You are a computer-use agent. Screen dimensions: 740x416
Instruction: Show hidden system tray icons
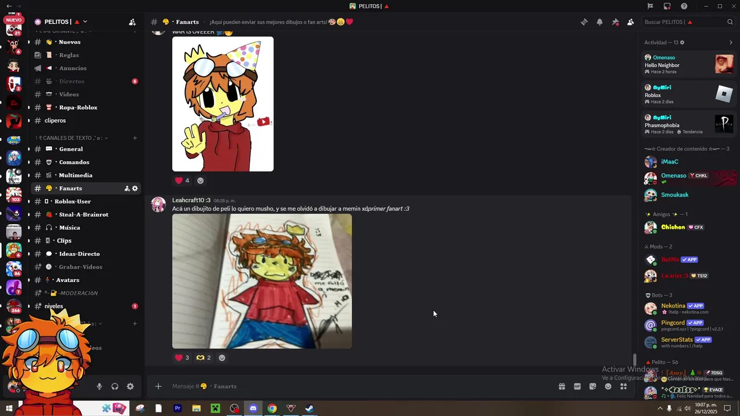(x=660, y=408)
